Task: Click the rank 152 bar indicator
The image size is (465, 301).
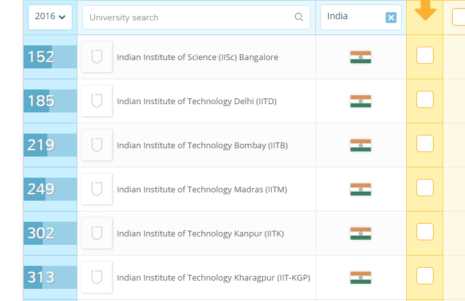Action: [x=50, y=57]
